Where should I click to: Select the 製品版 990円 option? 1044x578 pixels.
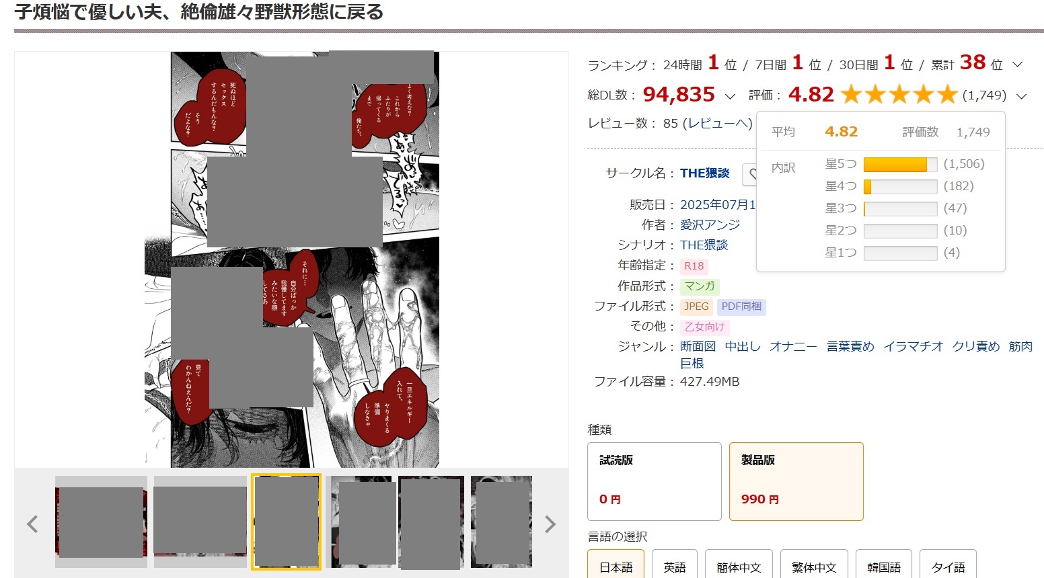(x=796, y=481)
